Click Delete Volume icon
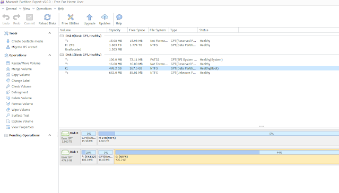The height and width of the screenshot is (193, 339). click(x=8, y=98)
